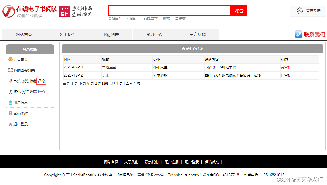
Task: Click 退出登录 to log out
Action: [21, 124]
